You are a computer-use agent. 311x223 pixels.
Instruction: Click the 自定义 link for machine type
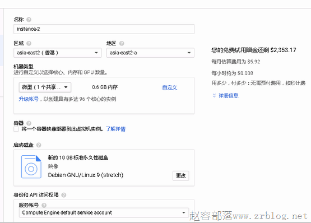[170, 87]
